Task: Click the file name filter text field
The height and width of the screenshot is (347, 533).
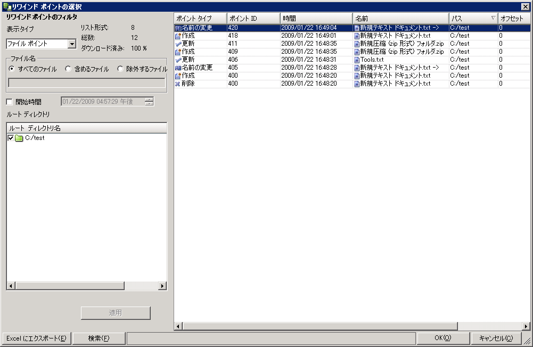Action: pyautogui.click(x=87, y=82)
